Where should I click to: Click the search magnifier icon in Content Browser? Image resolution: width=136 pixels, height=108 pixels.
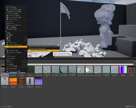(x=133, y=64)
